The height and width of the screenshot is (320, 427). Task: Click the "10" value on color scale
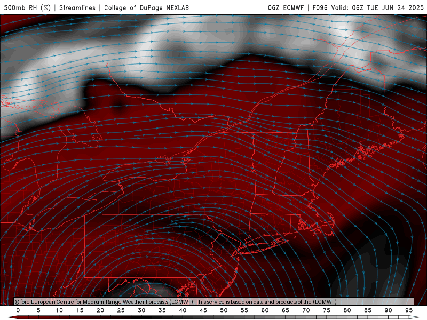(x=59, y=310)
